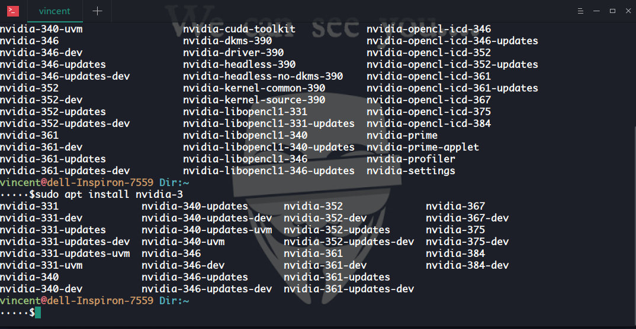Click nvidia-prime-applet in the listing
Screen dimensions: 636x329
point(423,147)
